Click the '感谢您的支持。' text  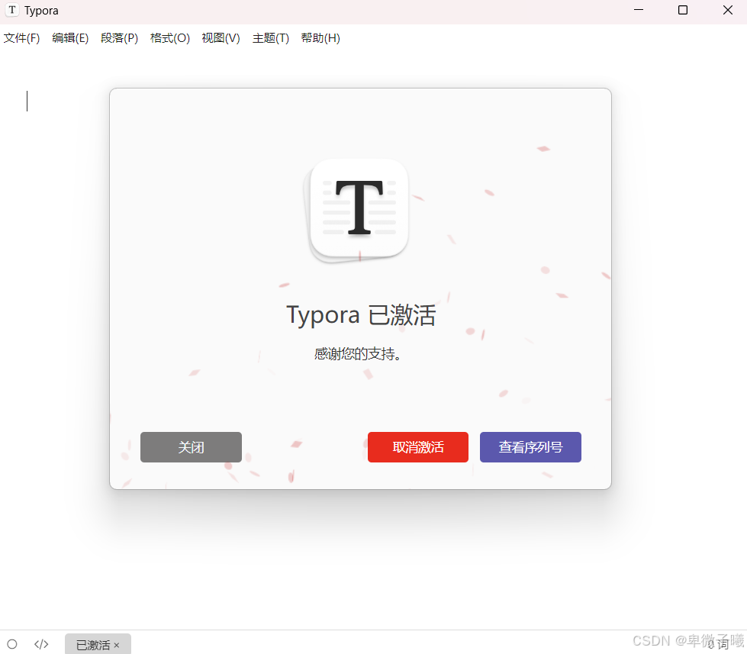click(x=358, y=354)
